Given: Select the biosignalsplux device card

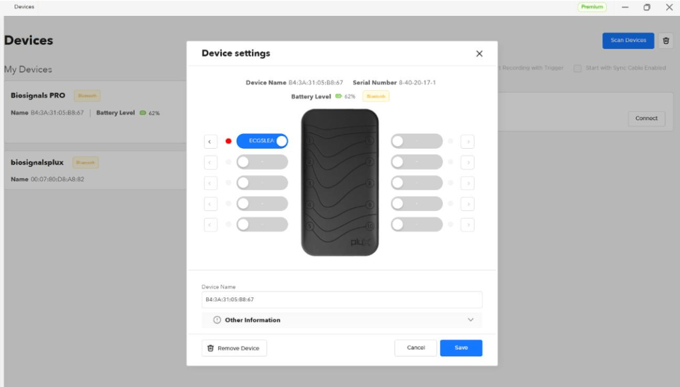Looking at the screenshot, I should coord(96,170).
